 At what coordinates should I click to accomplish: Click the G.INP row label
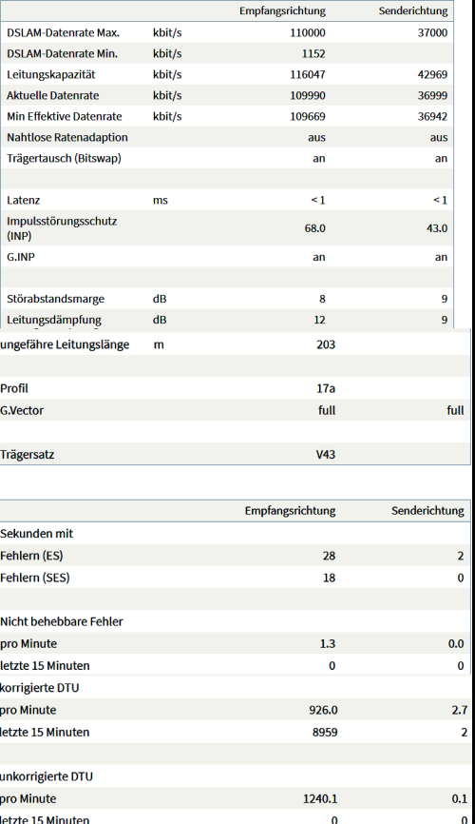click(x=21, y=257)
